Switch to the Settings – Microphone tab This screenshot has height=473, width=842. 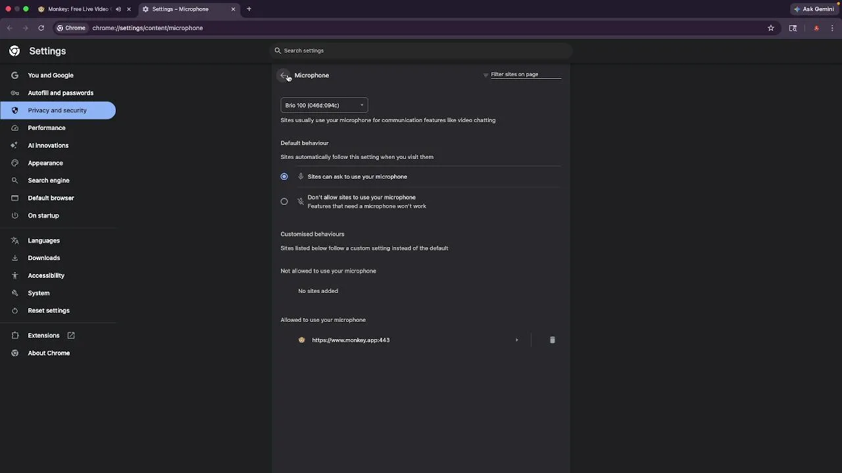189,9
